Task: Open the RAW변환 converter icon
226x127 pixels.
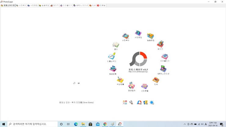Action: coord(113,70)
